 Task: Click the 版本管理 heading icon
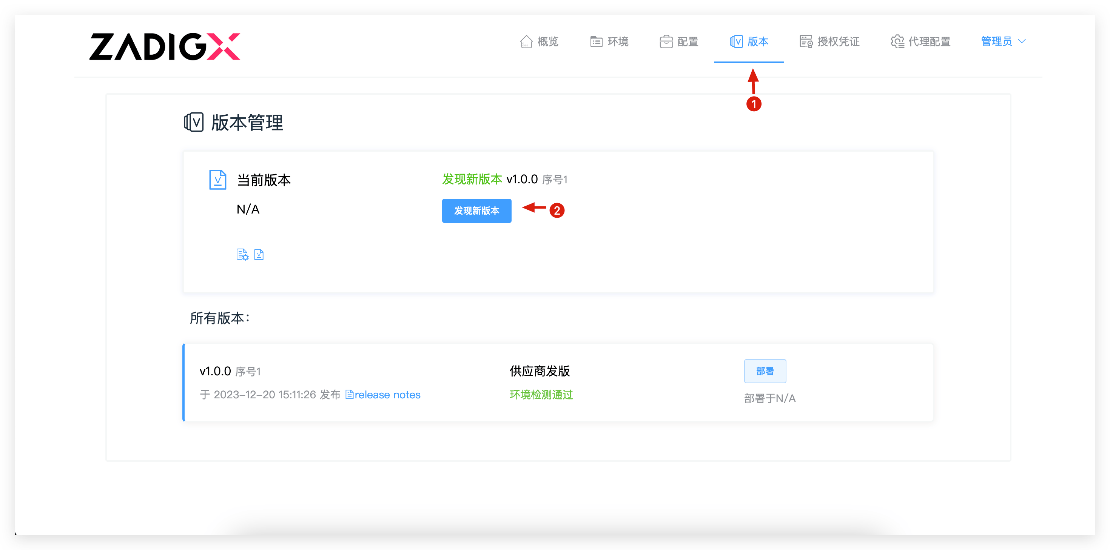(193, 122)
